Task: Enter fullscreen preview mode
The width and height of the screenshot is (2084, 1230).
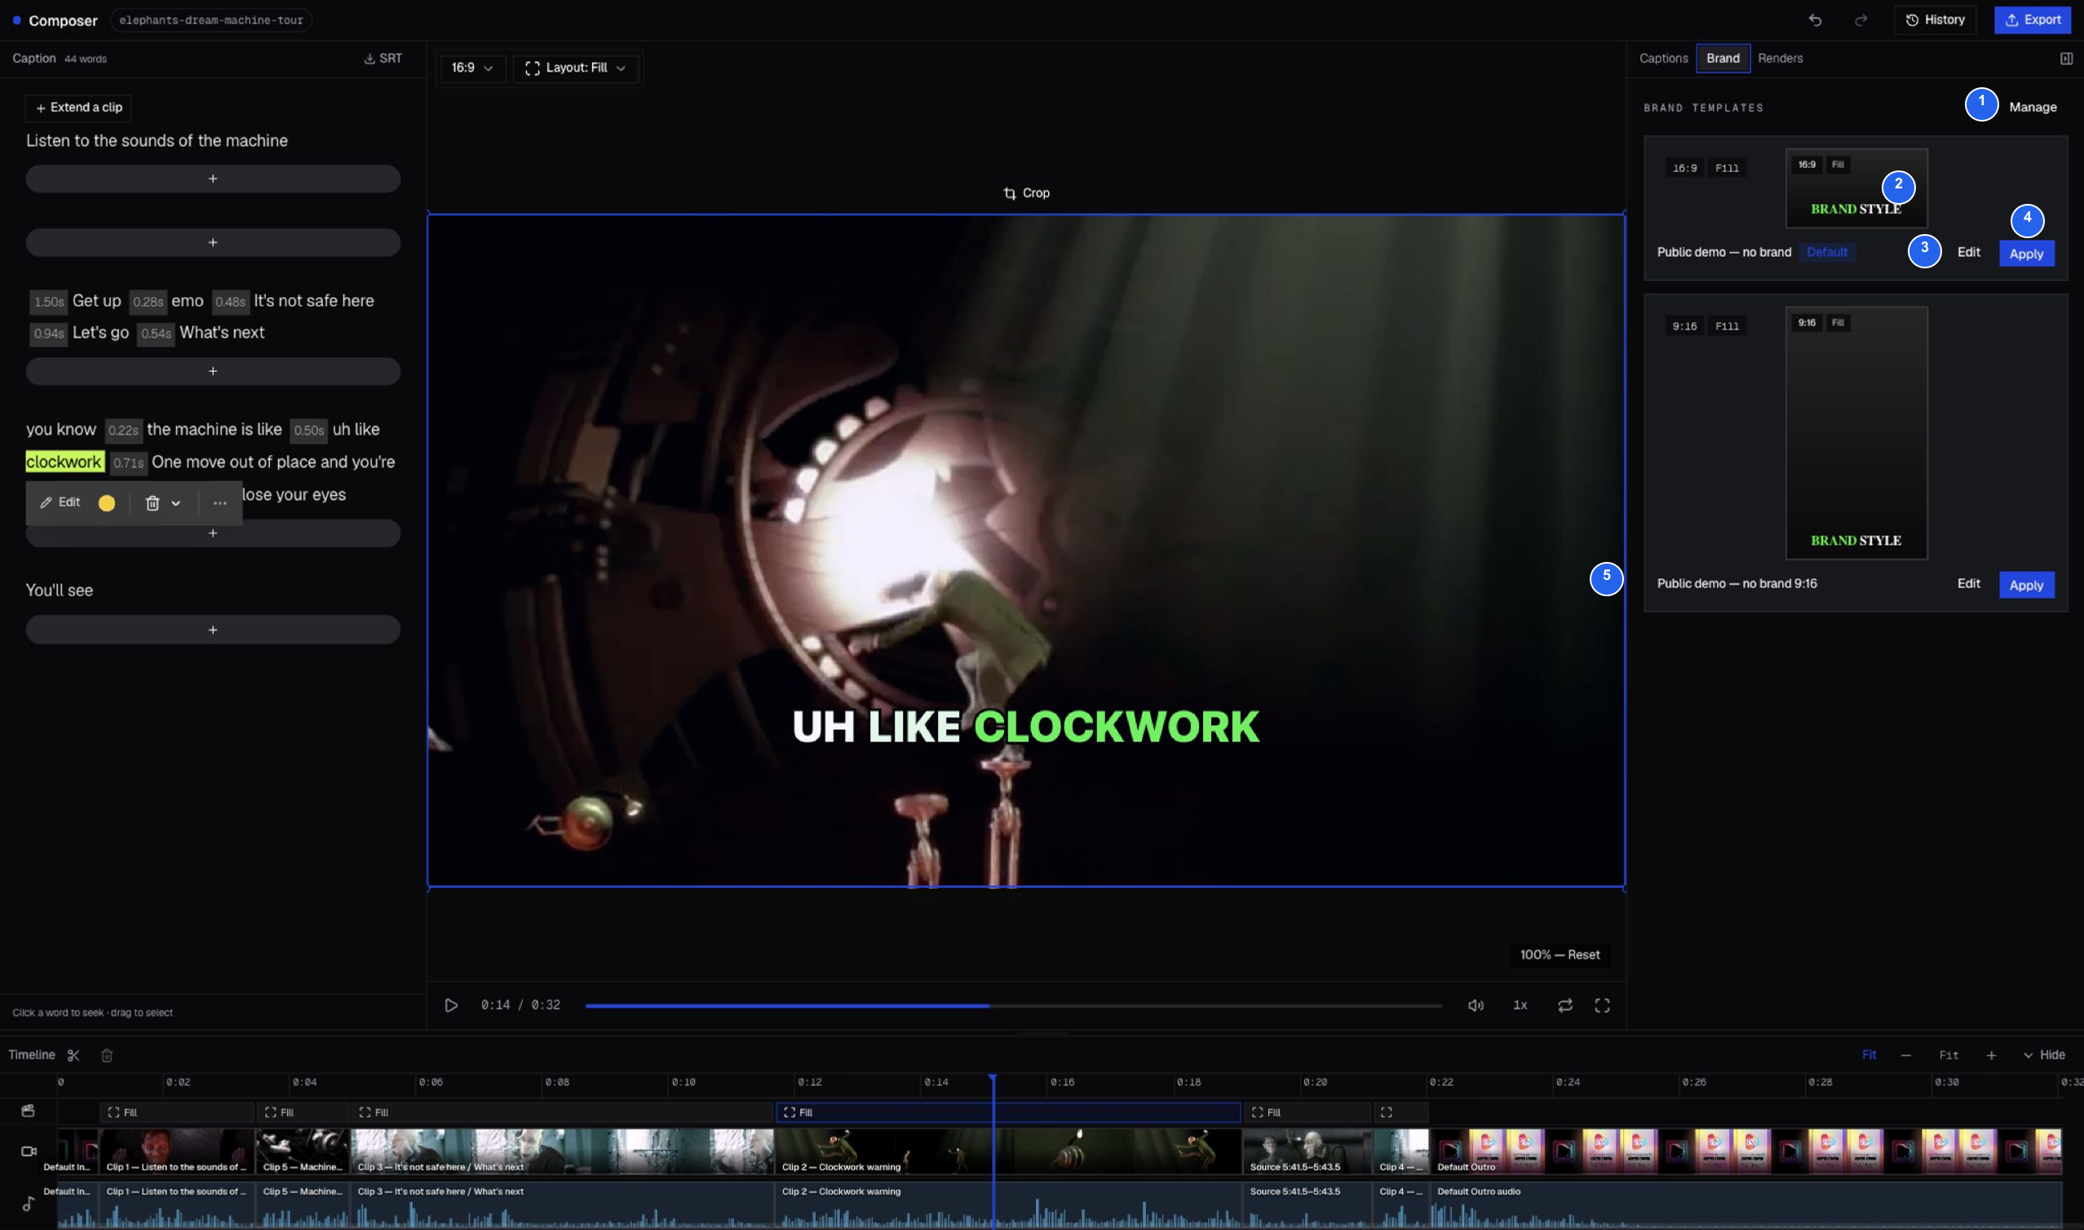Action: coord(1602,1006)
